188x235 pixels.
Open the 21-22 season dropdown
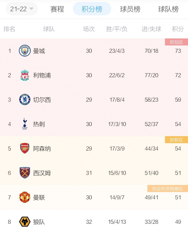[22, 9]
